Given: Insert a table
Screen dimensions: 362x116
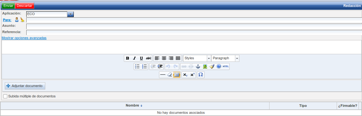Looking at the screenshot, I should [177, 75].
